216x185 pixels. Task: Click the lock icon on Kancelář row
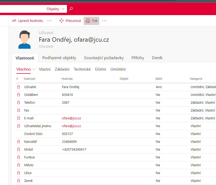coord(18,142)
